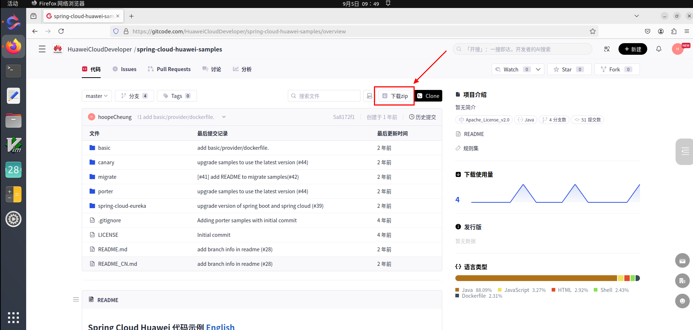Click the Watch button

coord(511,69)
